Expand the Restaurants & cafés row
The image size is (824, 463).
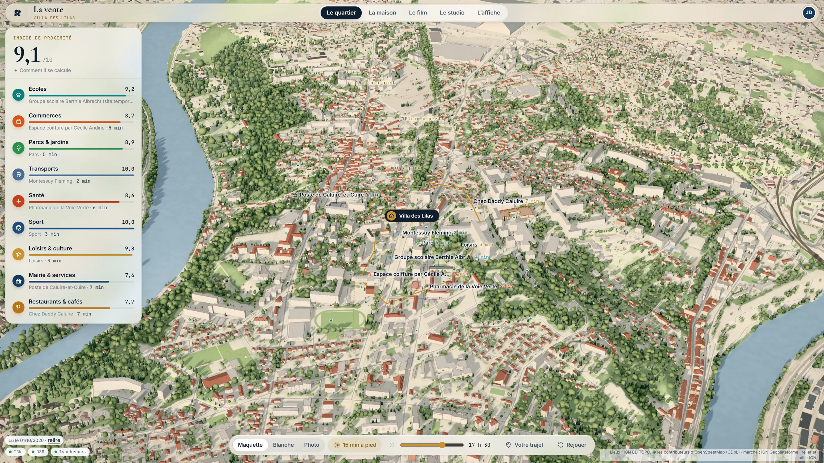pyautogui.click(x=73, y=307)
